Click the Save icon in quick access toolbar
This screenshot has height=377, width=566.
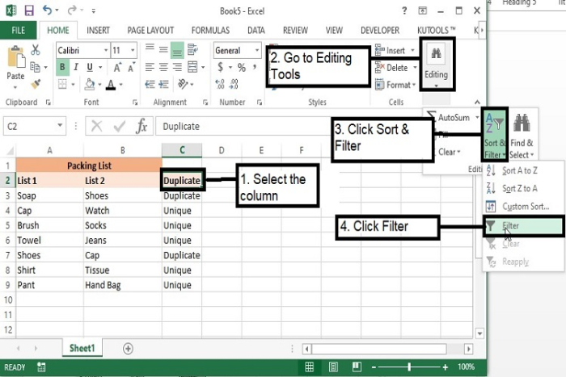(x=29, y=10)
